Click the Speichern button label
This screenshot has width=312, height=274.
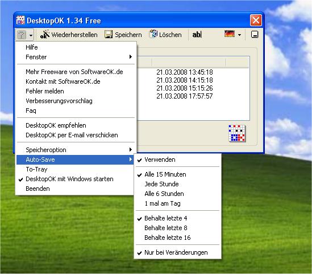click(x=128, y=35)
